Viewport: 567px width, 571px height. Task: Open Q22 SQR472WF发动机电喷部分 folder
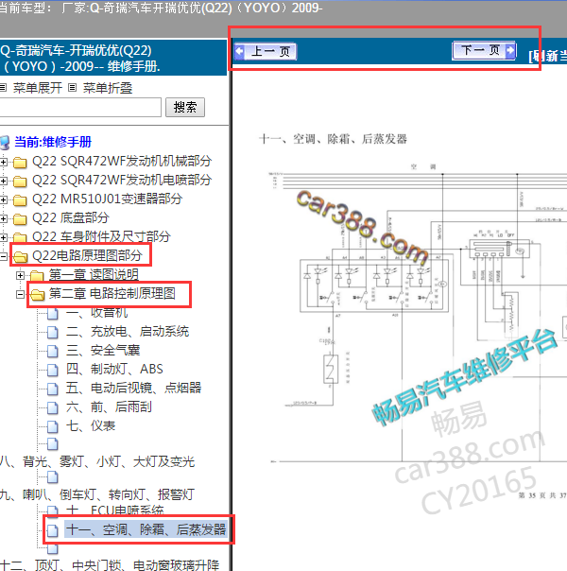[122, 180]
